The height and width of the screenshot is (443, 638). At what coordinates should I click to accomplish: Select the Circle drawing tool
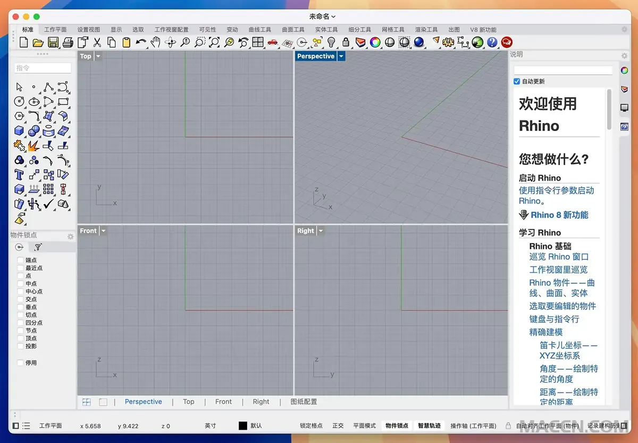pos(19,101)
